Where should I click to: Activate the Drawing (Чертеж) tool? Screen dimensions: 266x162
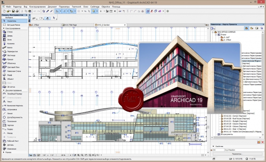(x=14, y=125)
